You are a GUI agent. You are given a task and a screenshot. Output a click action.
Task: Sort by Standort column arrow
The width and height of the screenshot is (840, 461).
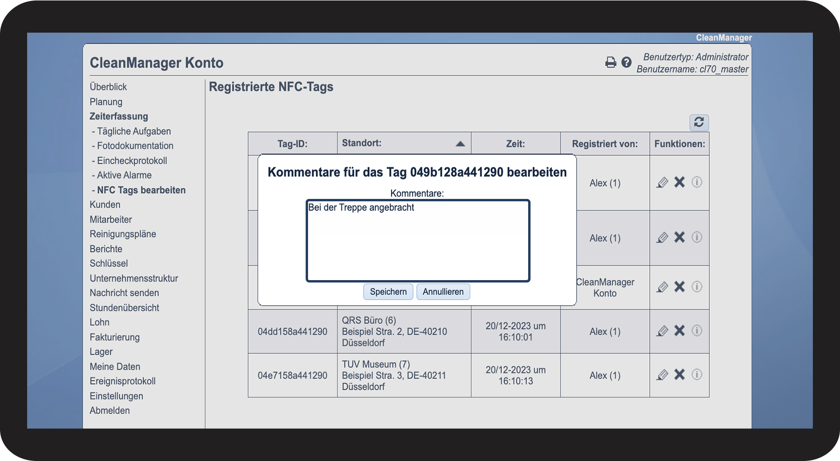tap(460, 144)
